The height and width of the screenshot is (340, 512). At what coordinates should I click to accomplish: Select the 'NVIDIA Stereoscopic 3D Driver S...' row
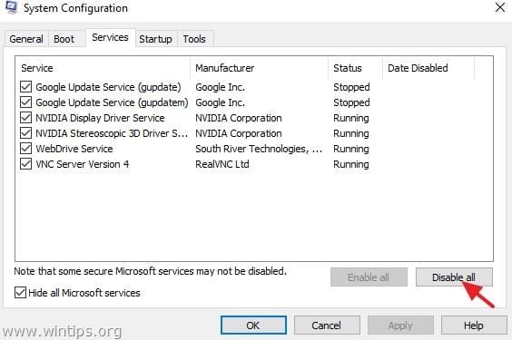(x=112, y=133)
